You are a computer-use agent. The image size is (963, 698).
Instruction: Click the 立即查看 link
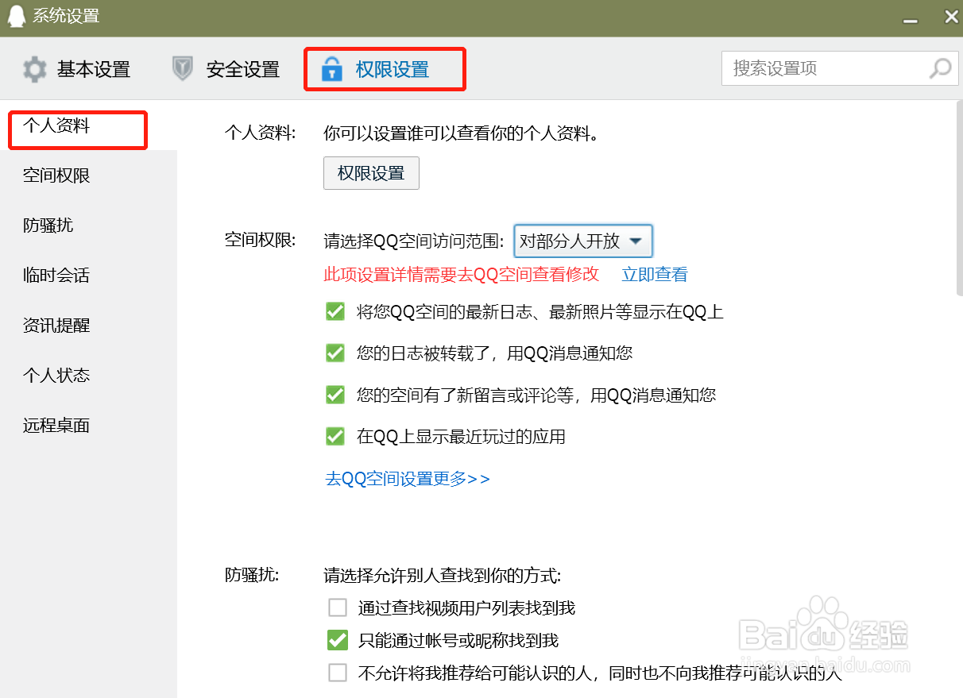click(655, 275)
